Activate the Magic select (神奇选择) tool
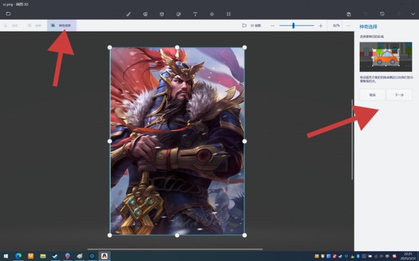419x261 pixels. pos(62,25)
